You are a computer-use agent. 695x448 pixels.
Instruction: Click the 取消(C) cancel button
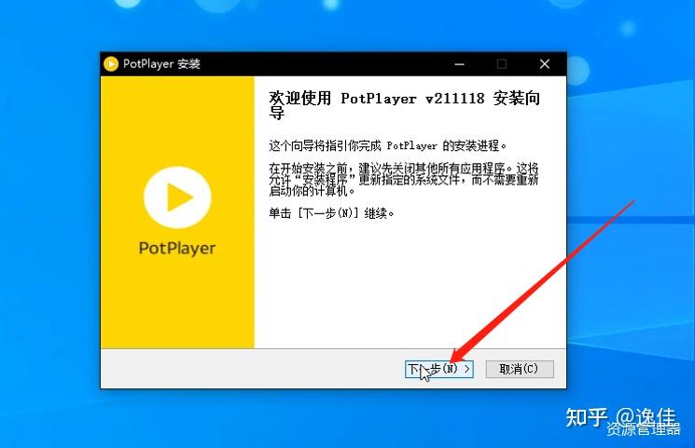[520, 369]
